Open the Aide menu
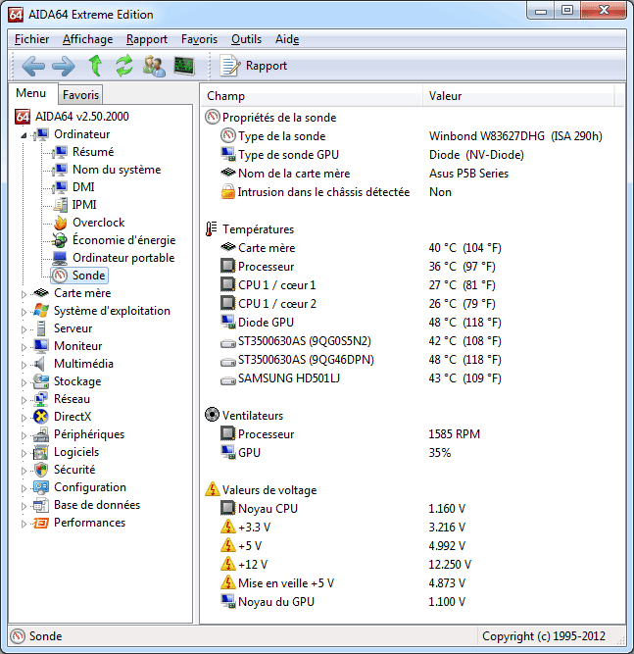 (x=287, y=39)
